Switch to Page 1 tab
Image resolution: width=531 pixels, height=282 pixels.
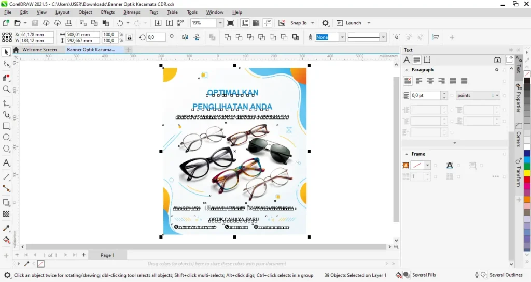(107, 255)
